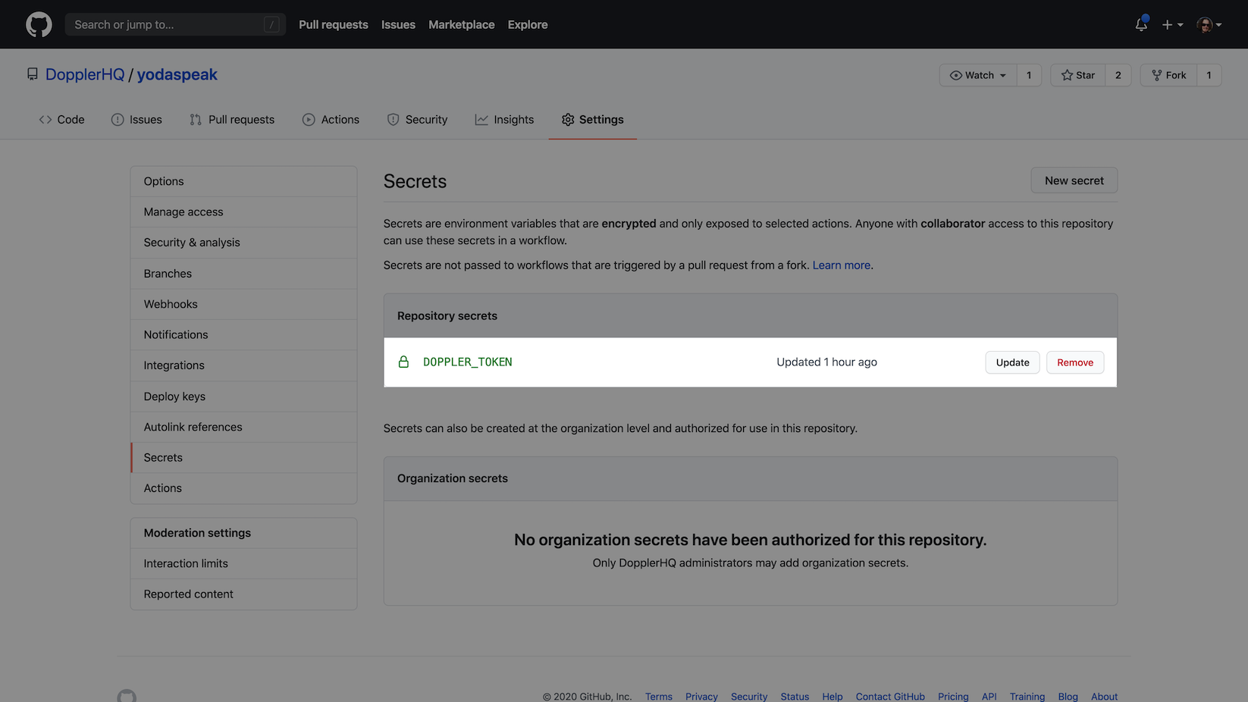
Task: Open Interaction limits settings
Action: pyautogui.click(x=244, y=564)
